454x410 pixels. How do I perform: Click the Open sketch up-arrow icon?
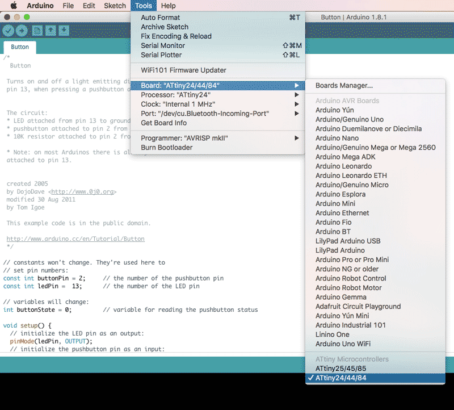[x=51, y=31]
